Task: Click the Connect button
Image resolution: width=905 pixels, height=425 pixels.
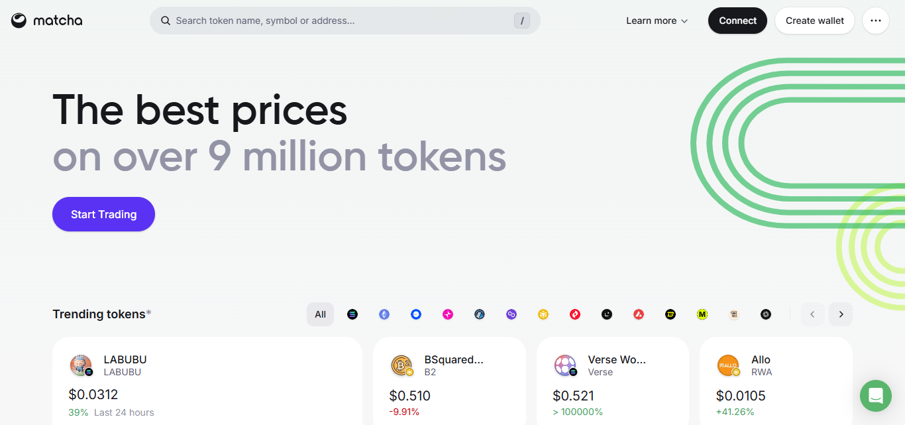Action: 737,21
